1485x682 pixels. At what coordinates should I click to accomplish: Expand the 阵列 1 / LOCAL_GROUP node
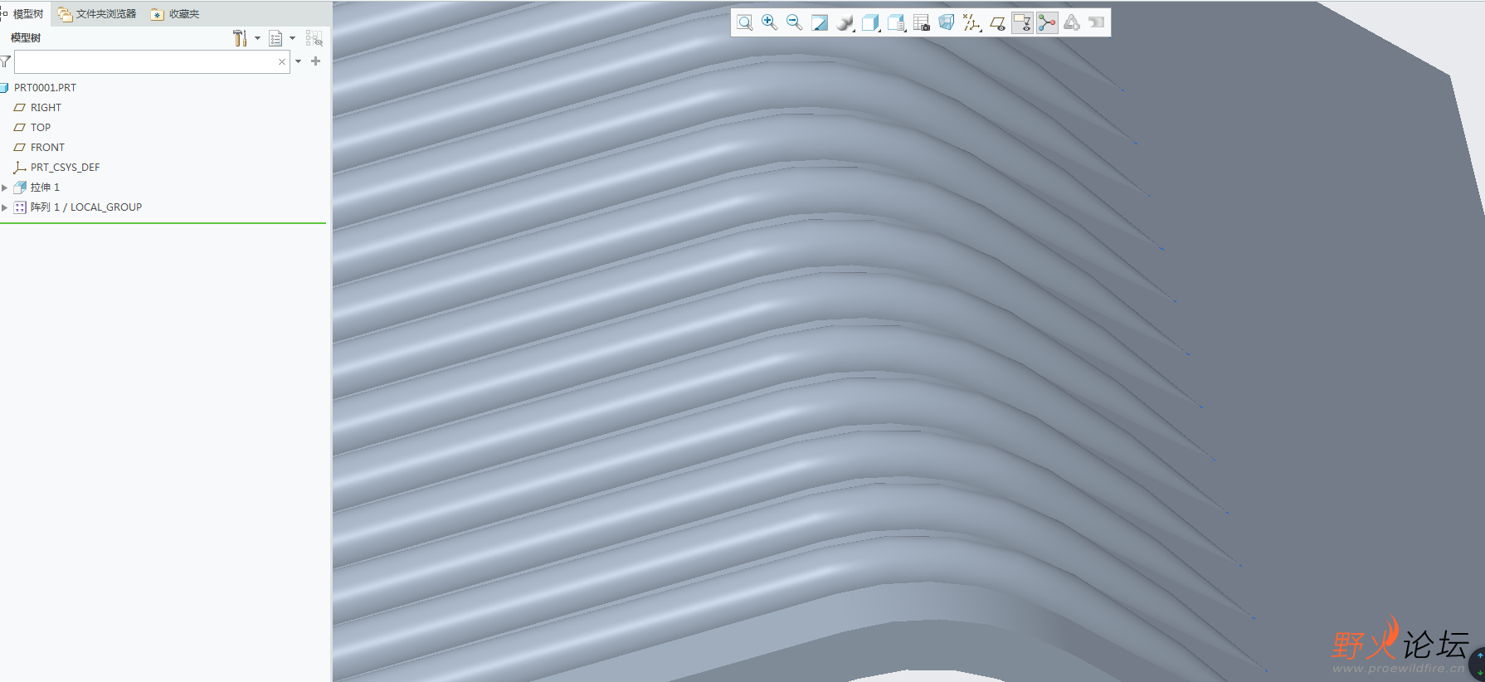(5, 207)
